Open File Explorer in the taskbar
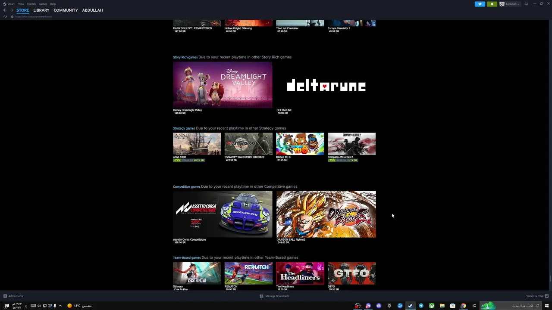552x310 pixels. pos(442,306)
